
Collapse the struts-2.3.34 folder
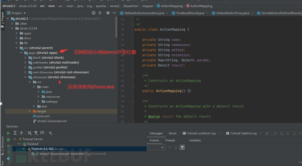click(12, 28)
